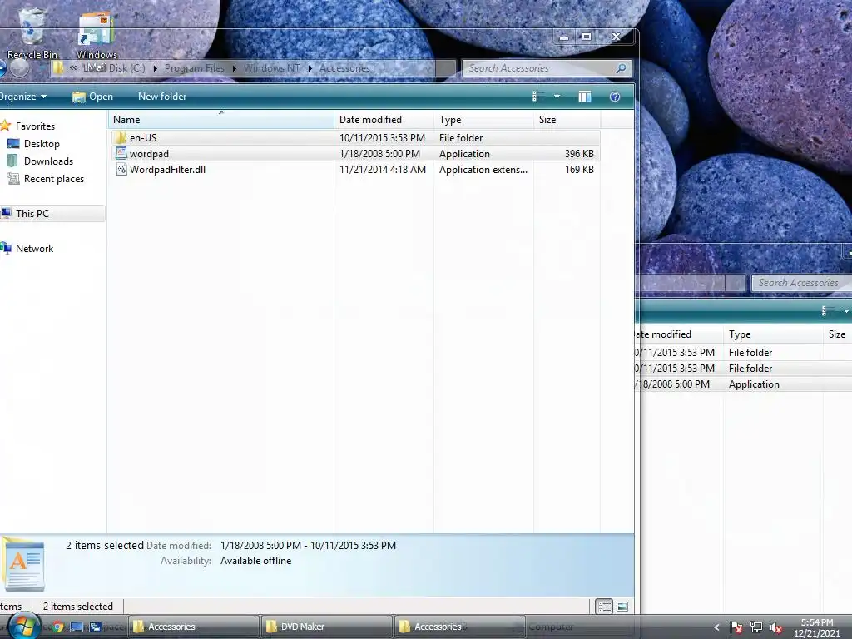852x639 pixels.
Task: Switch to DVD Maker taskbar button
Action: (x=326, y=627)
